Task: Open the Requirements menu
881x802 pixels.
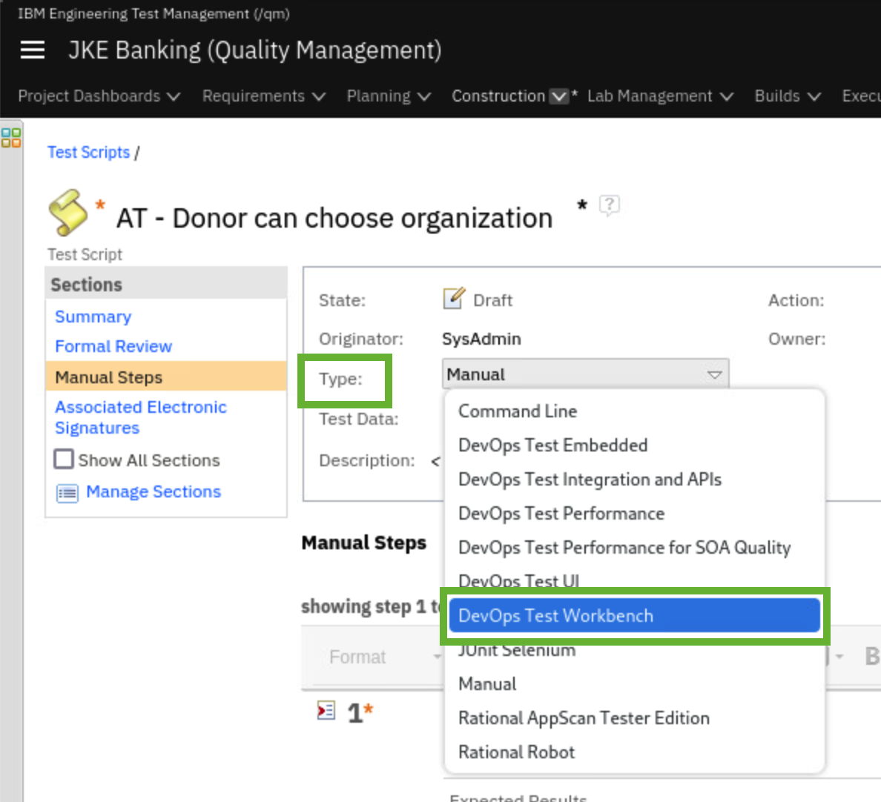Action: (263, 96)
